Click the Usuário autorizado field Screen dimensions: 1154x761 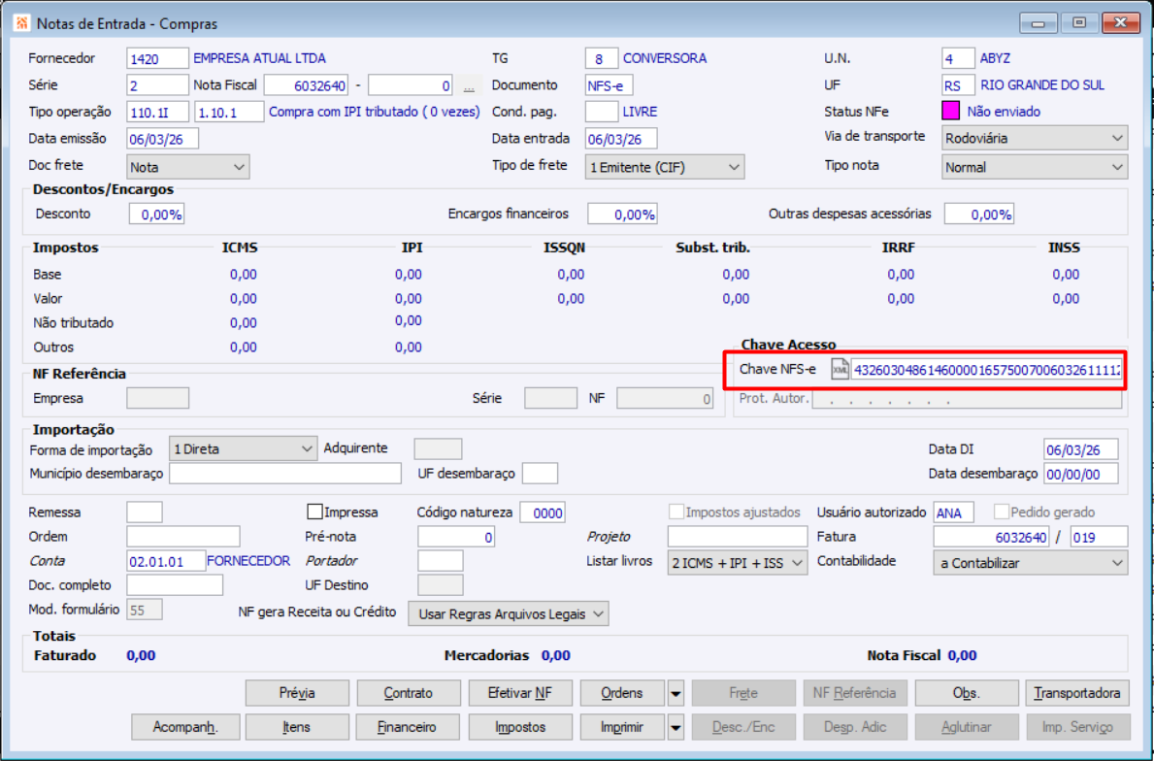[x=954, y=513]
